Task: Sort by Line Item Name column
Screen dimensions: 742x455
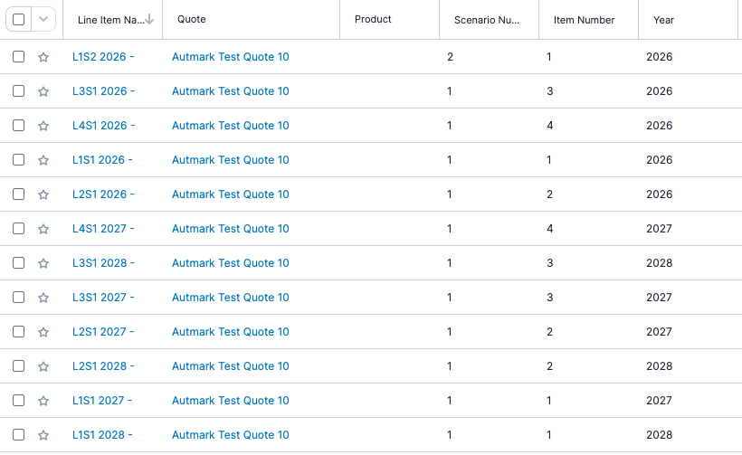Action: point(110,20)
